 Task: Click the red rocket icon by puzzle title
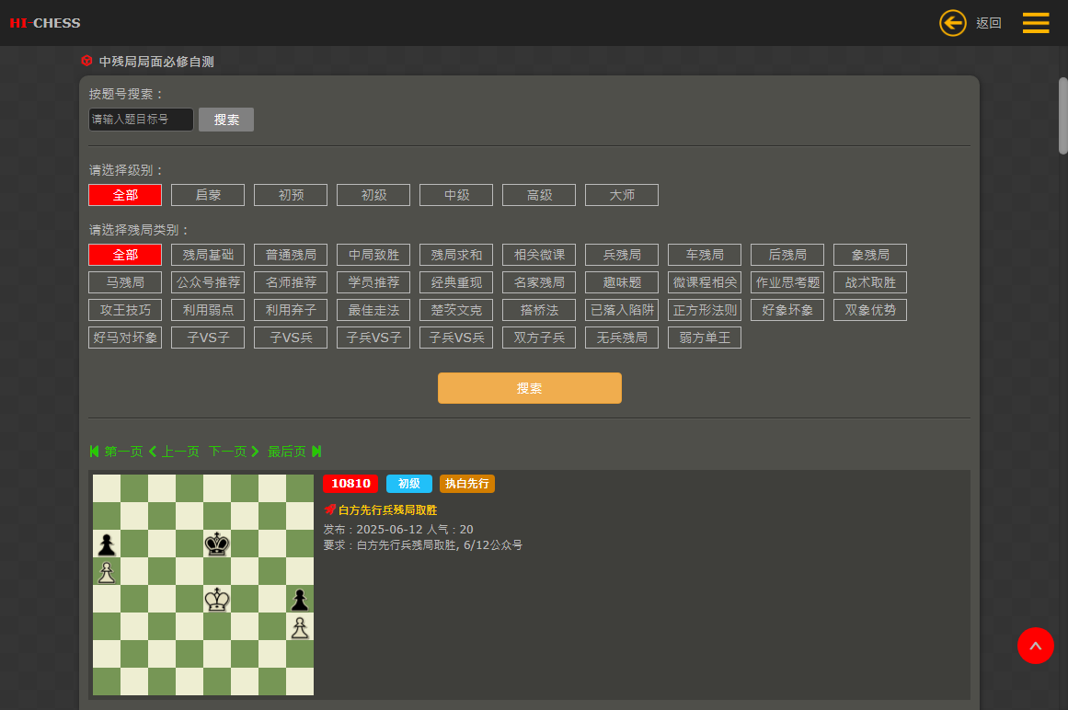click(329, 510)
